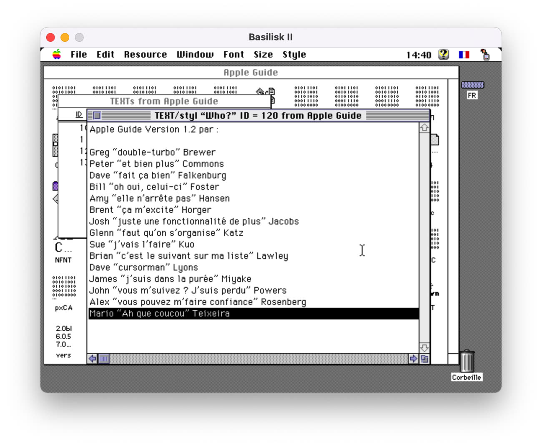The height and width of the screenshot is (446, 542).
Task: Click the Peter "et bien plus" Commons line
Action: click(157, 164)
